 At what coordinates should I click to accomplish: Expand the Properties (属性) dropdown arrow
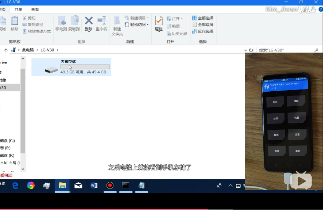tap(159, 32)
